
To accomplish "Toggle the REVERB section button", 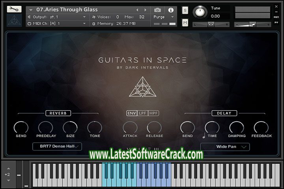I will 58,113.
